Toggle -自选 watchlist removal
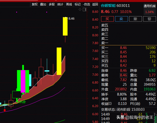The height and width of the screenshot is (123, 157). click(x=86, y=4)
